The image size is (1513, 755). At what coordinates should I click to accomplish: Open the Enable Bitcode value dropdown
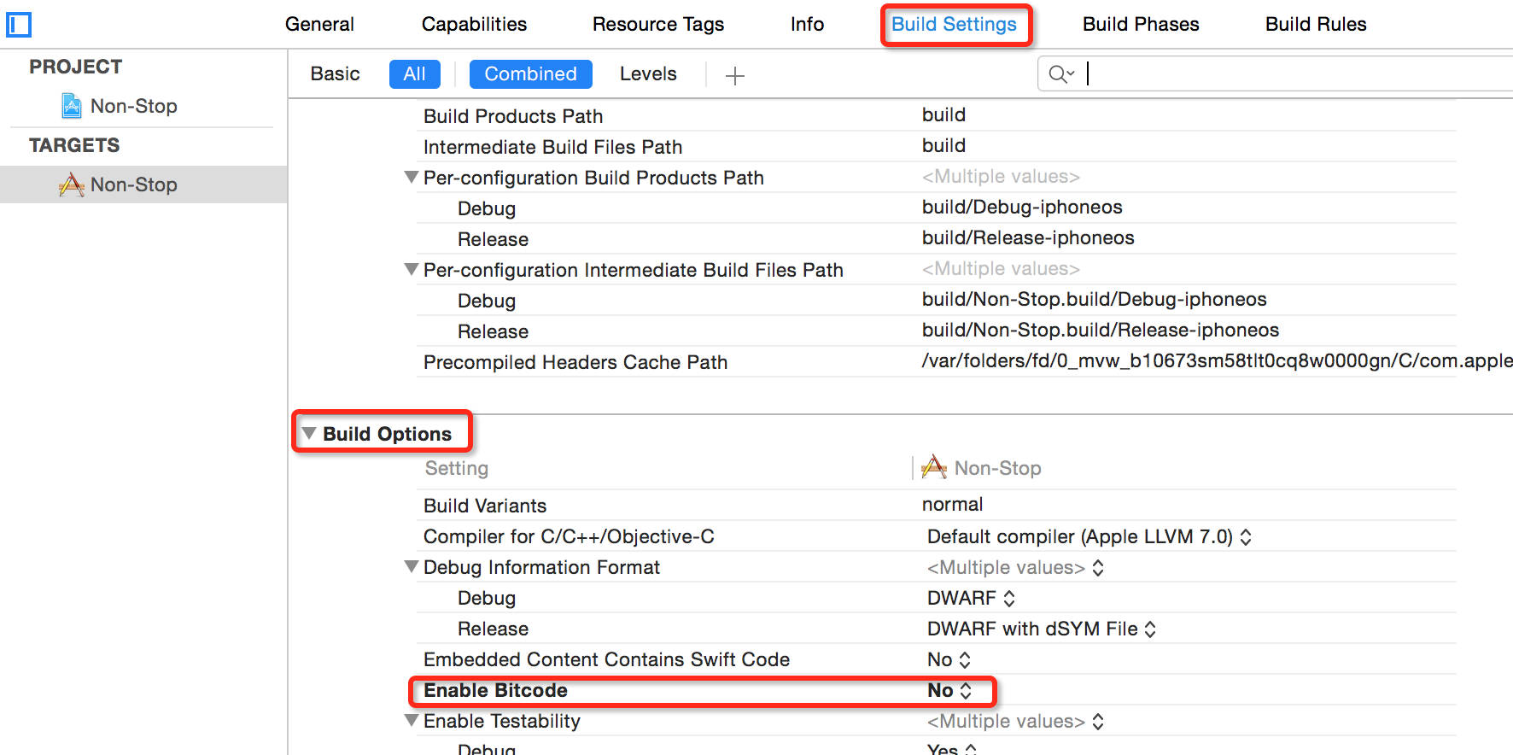(x=949, y=690)
